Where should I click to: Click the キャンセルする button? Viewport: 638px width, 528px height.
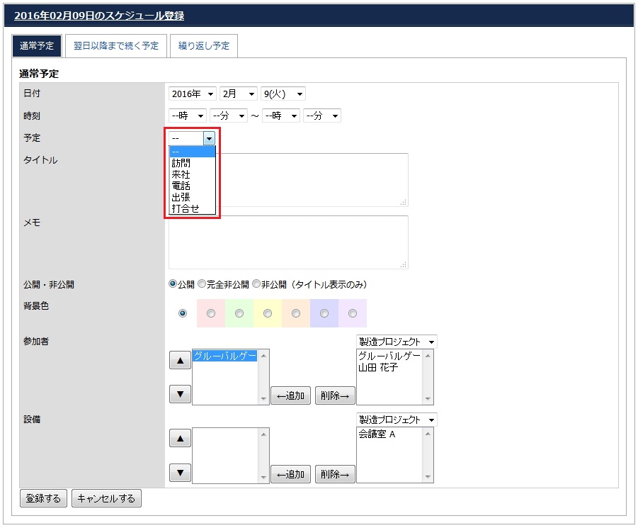[106, 499]
